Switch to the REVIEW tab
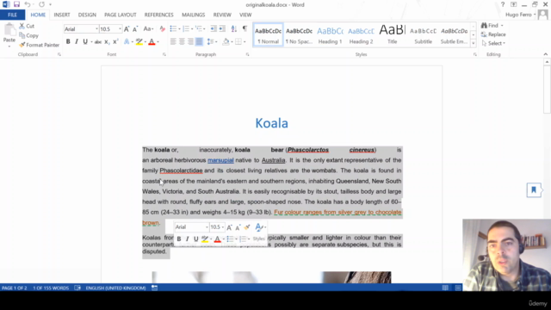Viewport: 551px width, 310px height. pyautogui.click(x=222, y=15)
